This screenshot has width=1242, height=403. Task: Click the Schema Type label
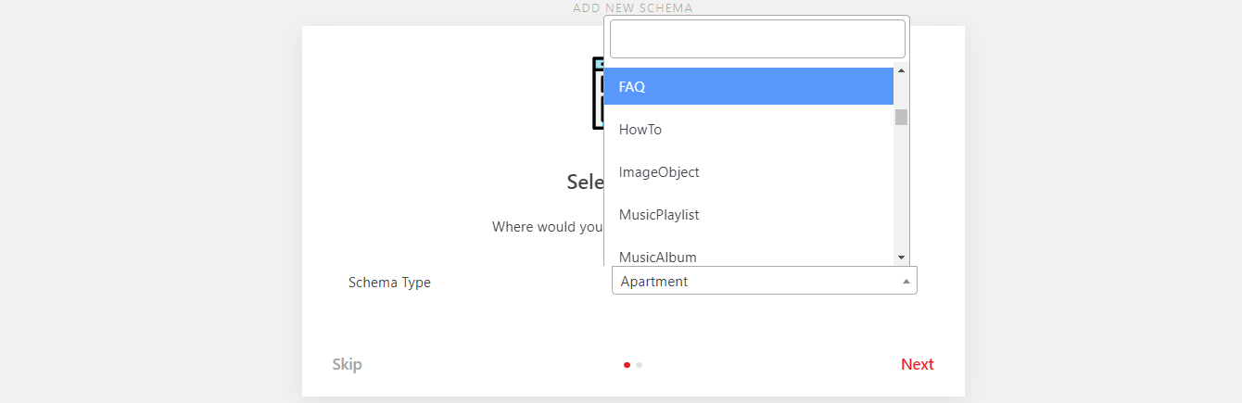pos(389,283)
